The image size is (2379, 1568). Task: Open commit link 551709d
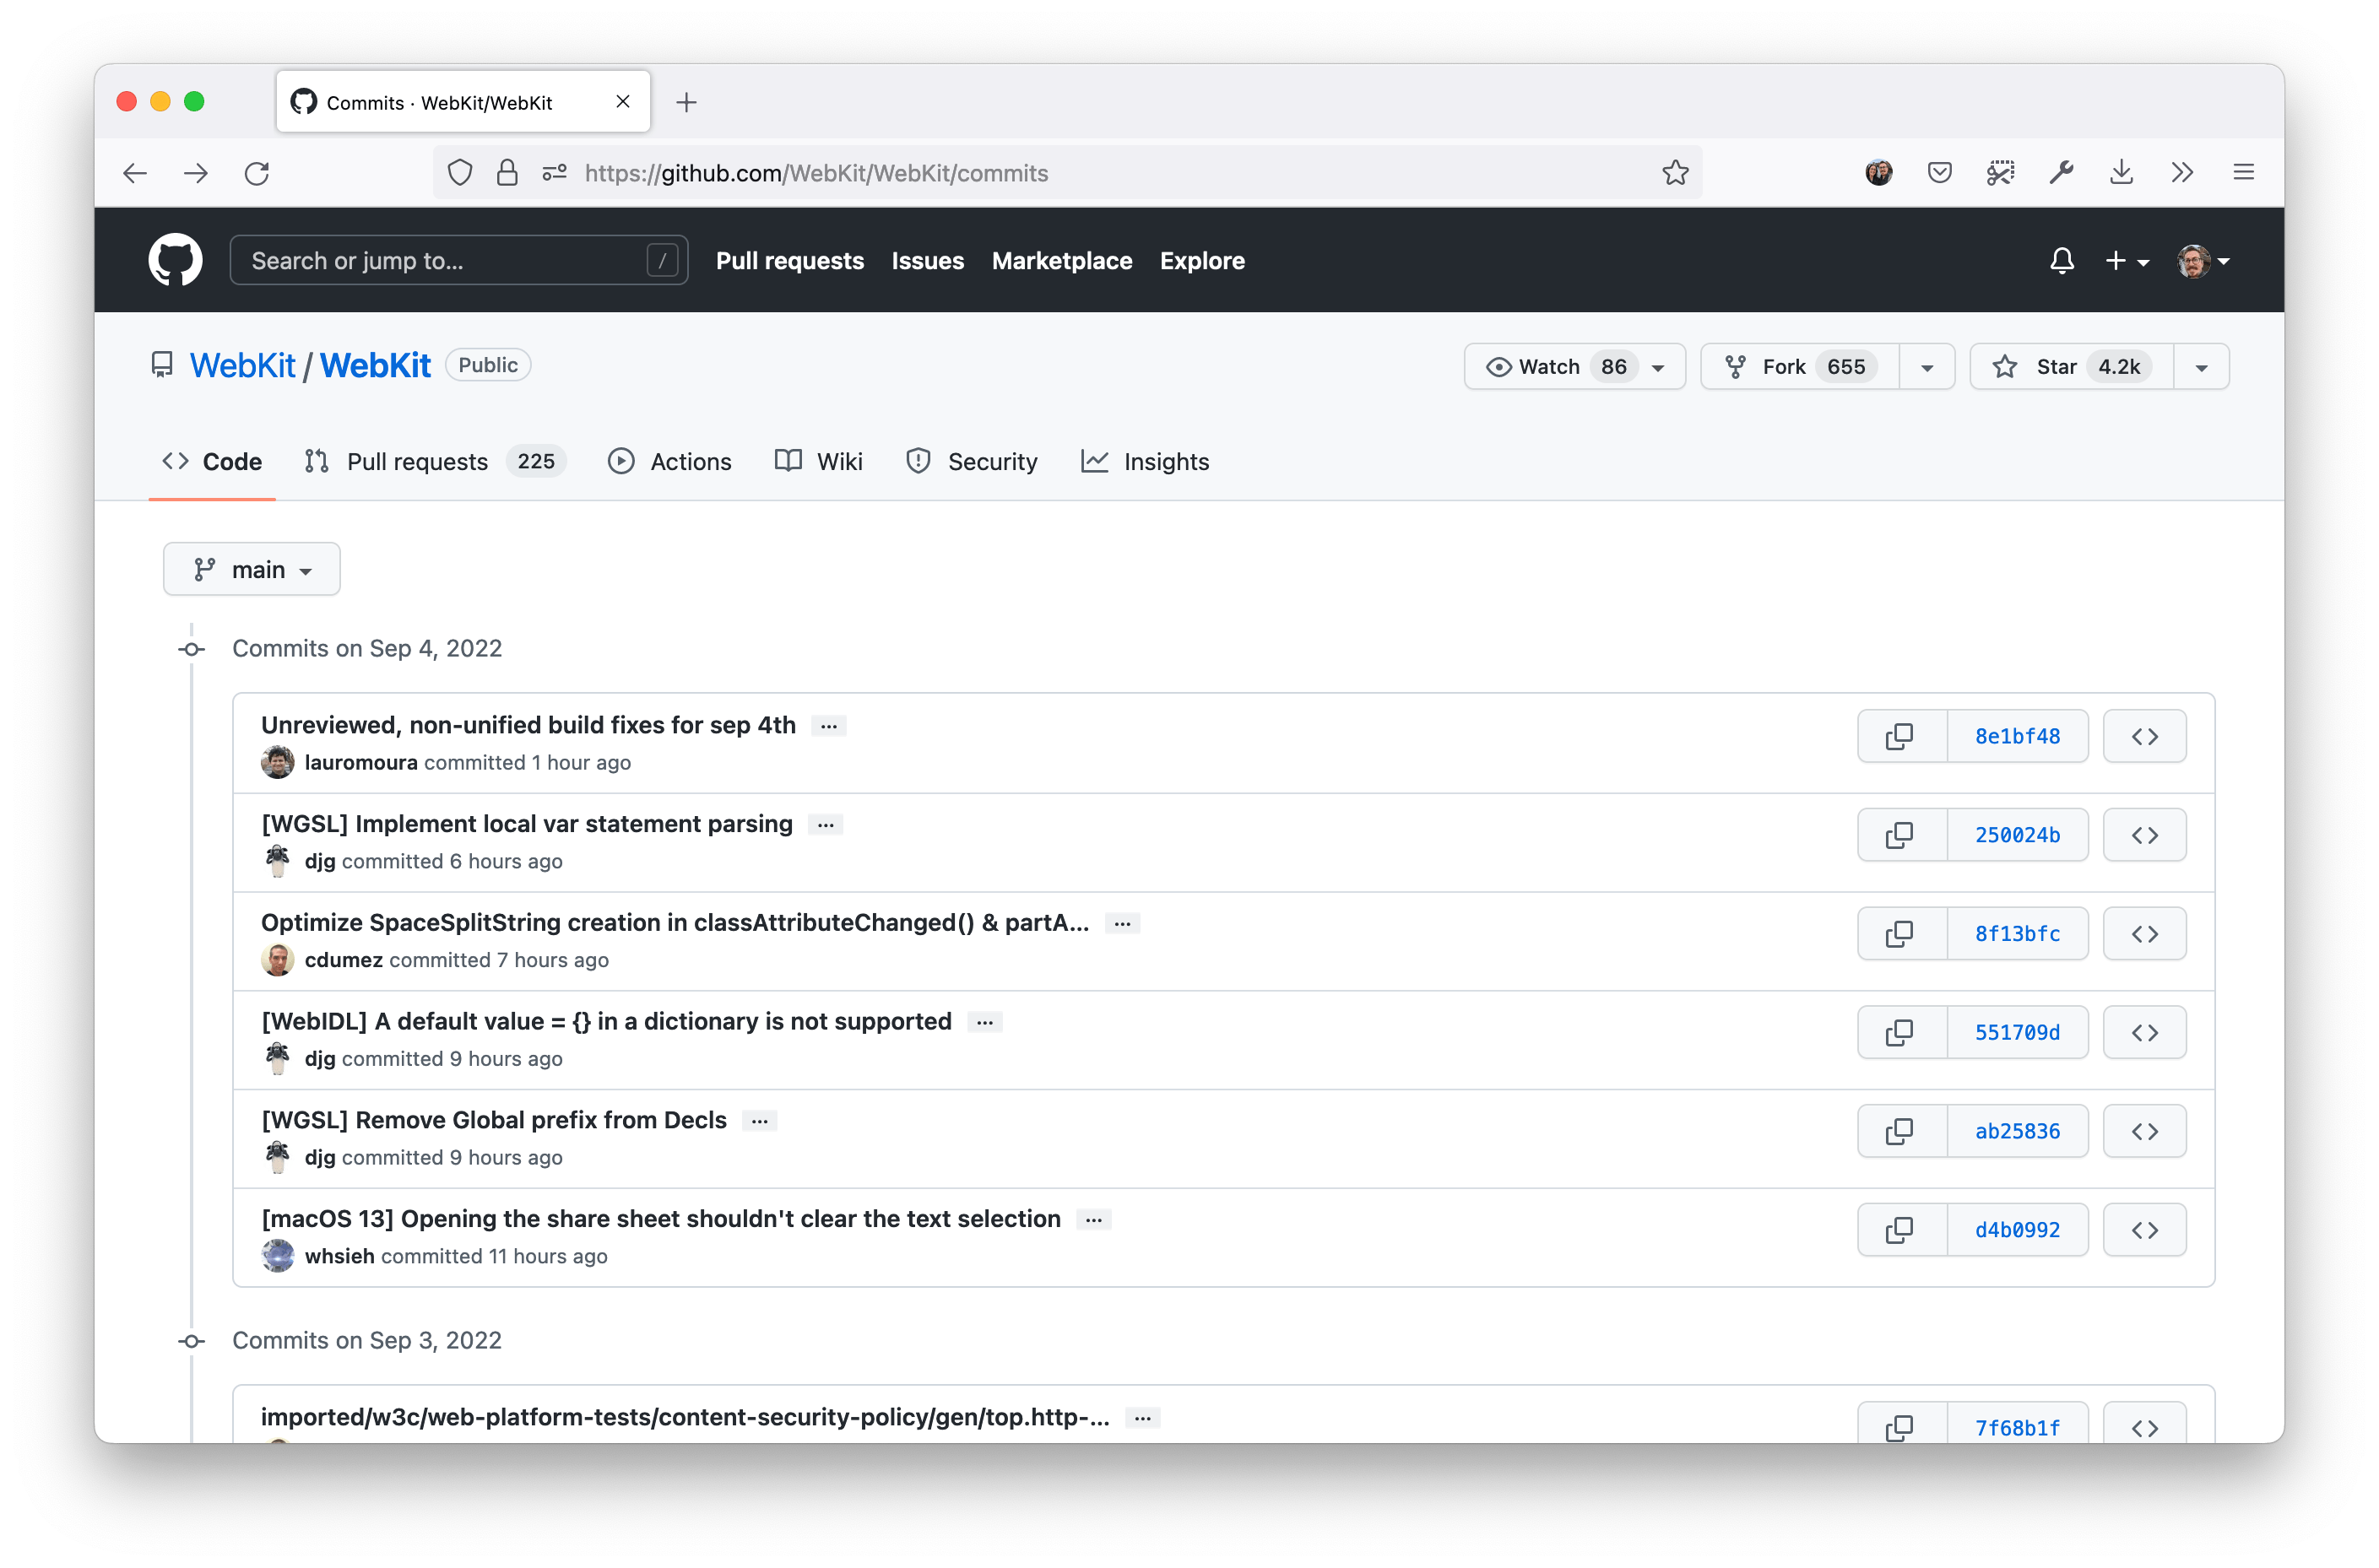[x=2017, y=1032]
